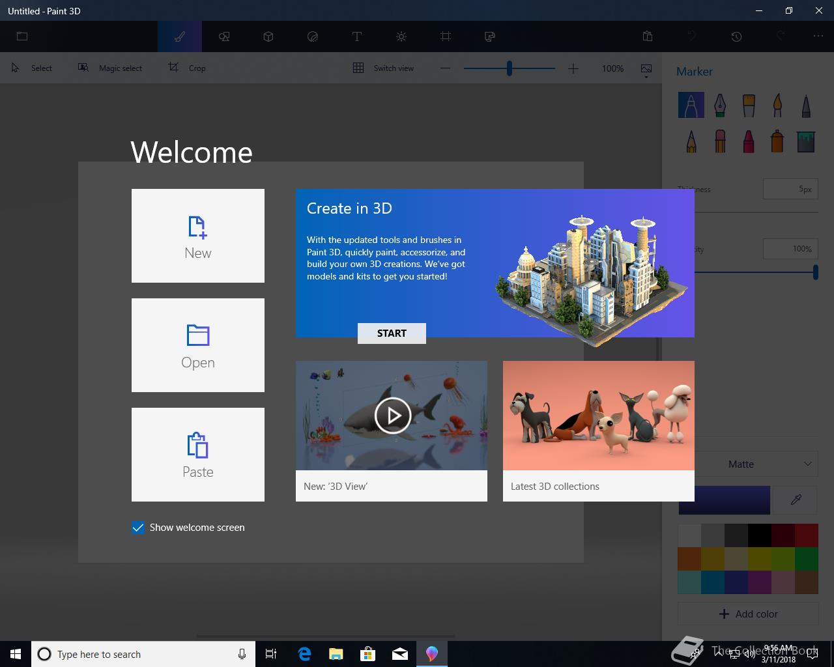Select the Pixel pen brush
This screenshot has width=834, height=667.
[806, 105]
